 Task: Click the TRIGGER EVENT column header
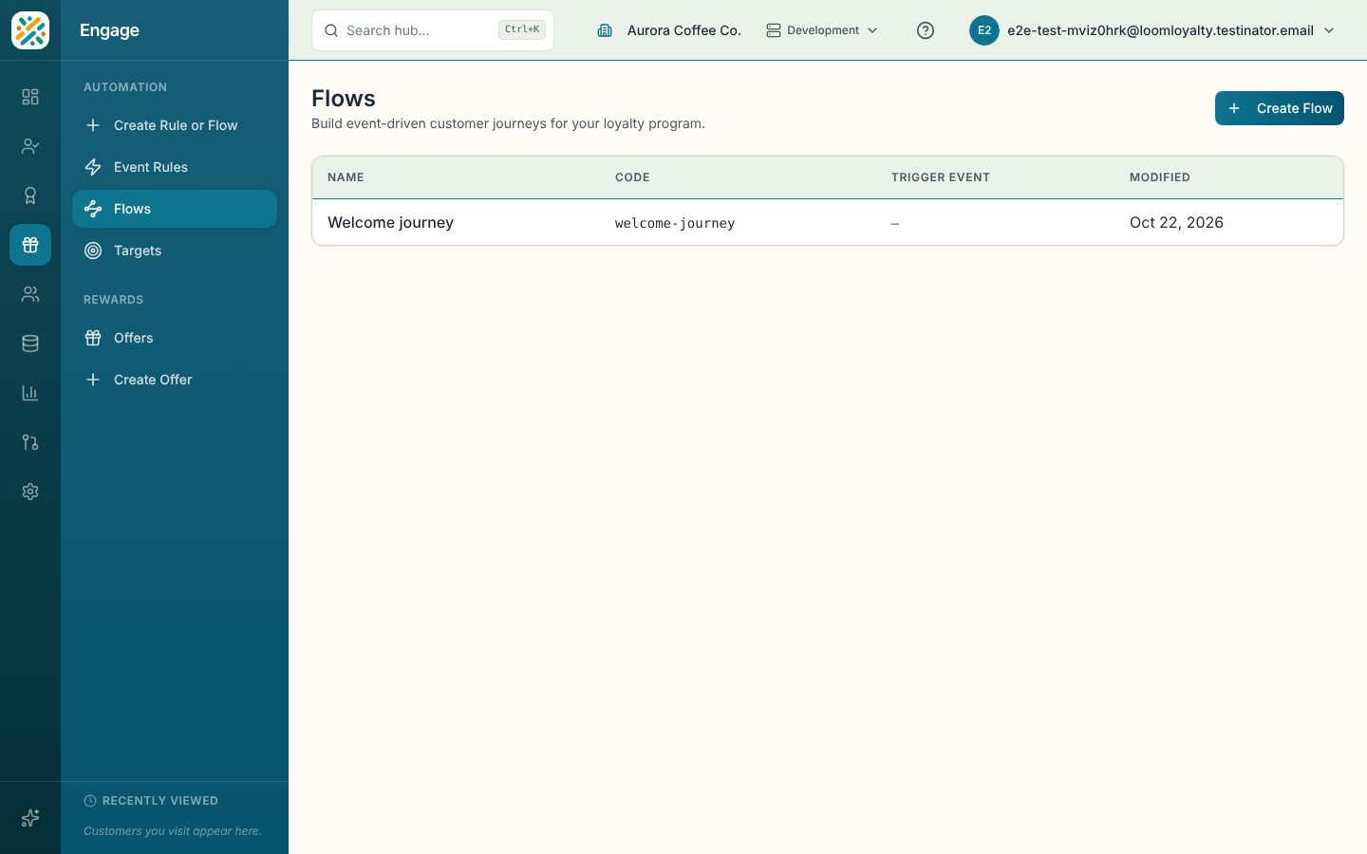[x=941, y=177]
